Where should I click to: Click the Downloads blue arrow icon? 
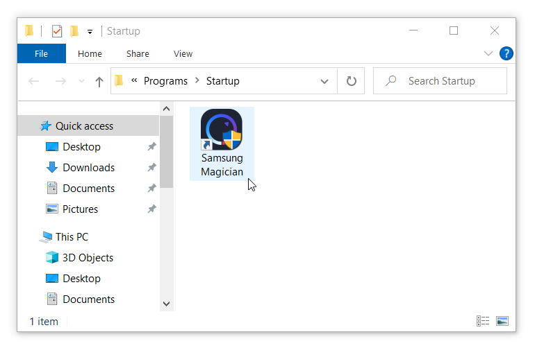pos(52,168)
